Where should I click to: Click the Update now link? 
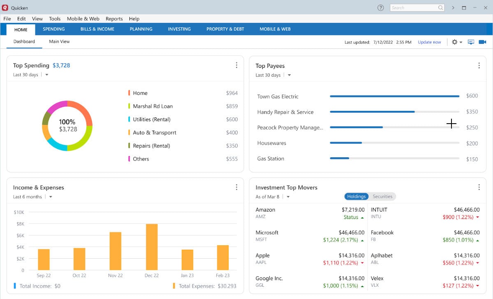click(x=429, y=42)
